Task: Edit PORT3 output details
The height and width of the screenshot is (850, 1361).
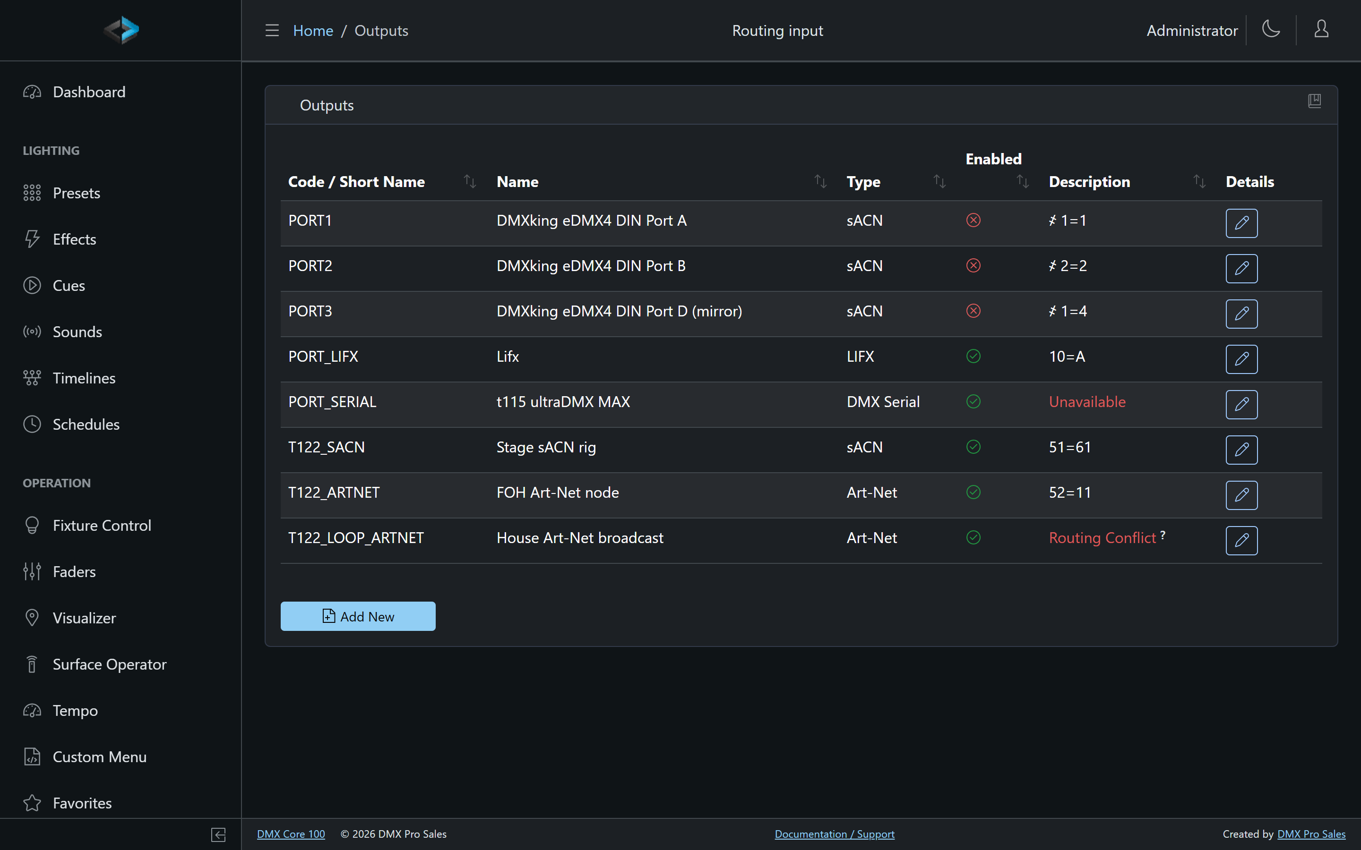Action: (x=1241, y=314)
